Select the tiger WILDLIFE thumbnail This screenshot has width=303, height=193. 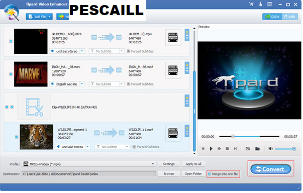pos(37,137)
